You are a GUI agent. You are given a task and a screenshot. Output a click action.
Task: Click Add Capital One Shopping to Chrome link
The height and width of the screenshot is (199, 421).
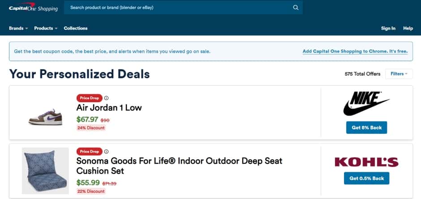pos(355,51)
